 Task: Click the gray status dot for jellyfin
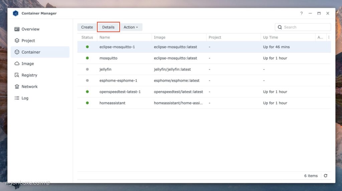pyautogui.click(x=87, y=69)
